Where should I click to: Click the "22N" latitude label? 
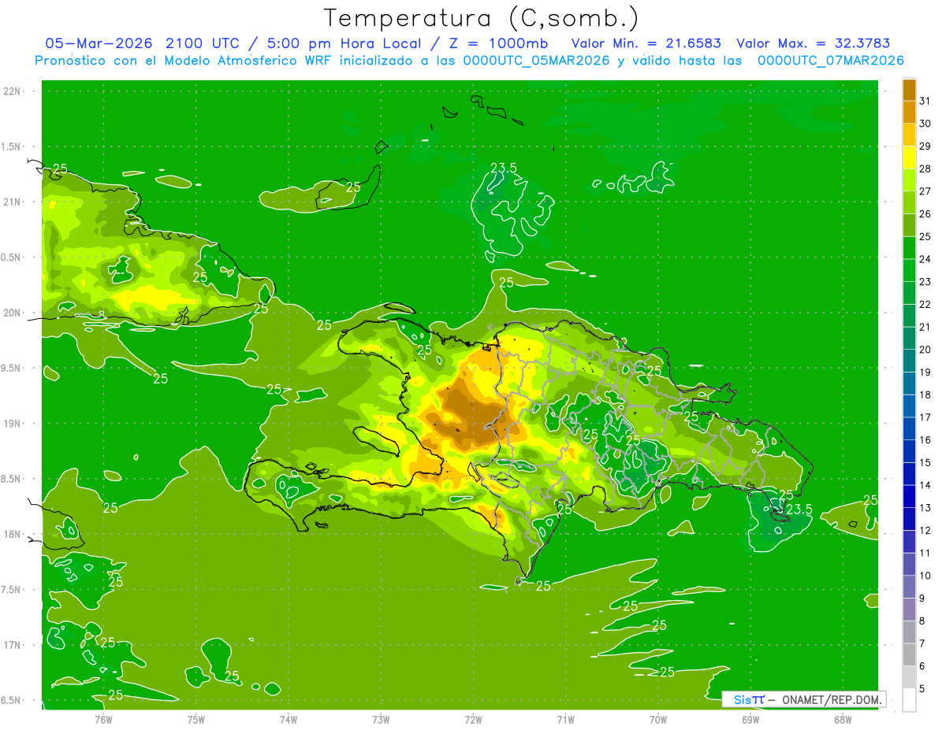point(13,91)
